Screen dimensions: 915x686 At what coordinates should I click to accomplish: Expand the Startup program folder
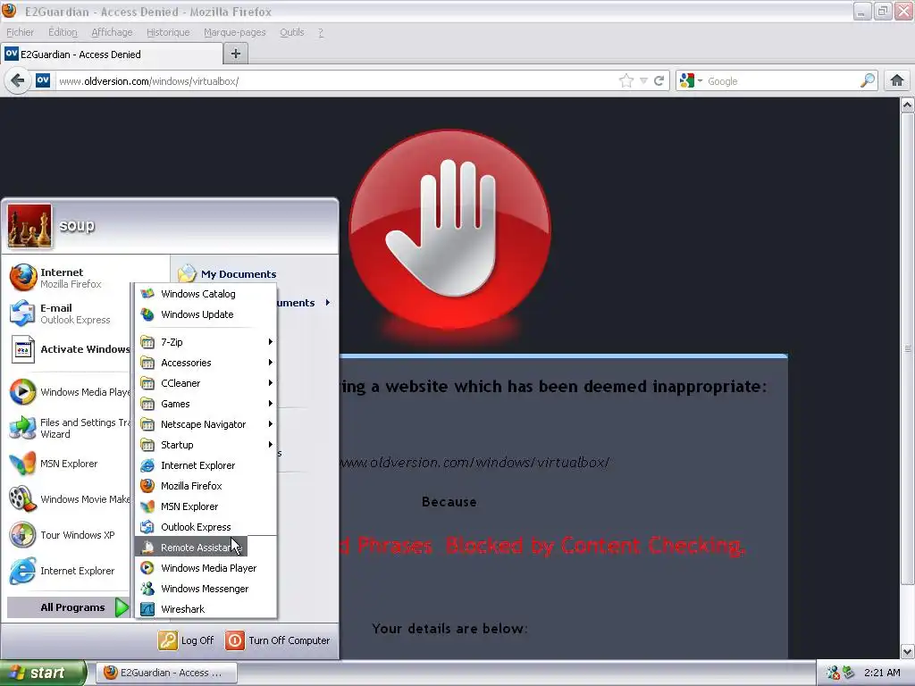pyautogui.click(x=206, y=445)
